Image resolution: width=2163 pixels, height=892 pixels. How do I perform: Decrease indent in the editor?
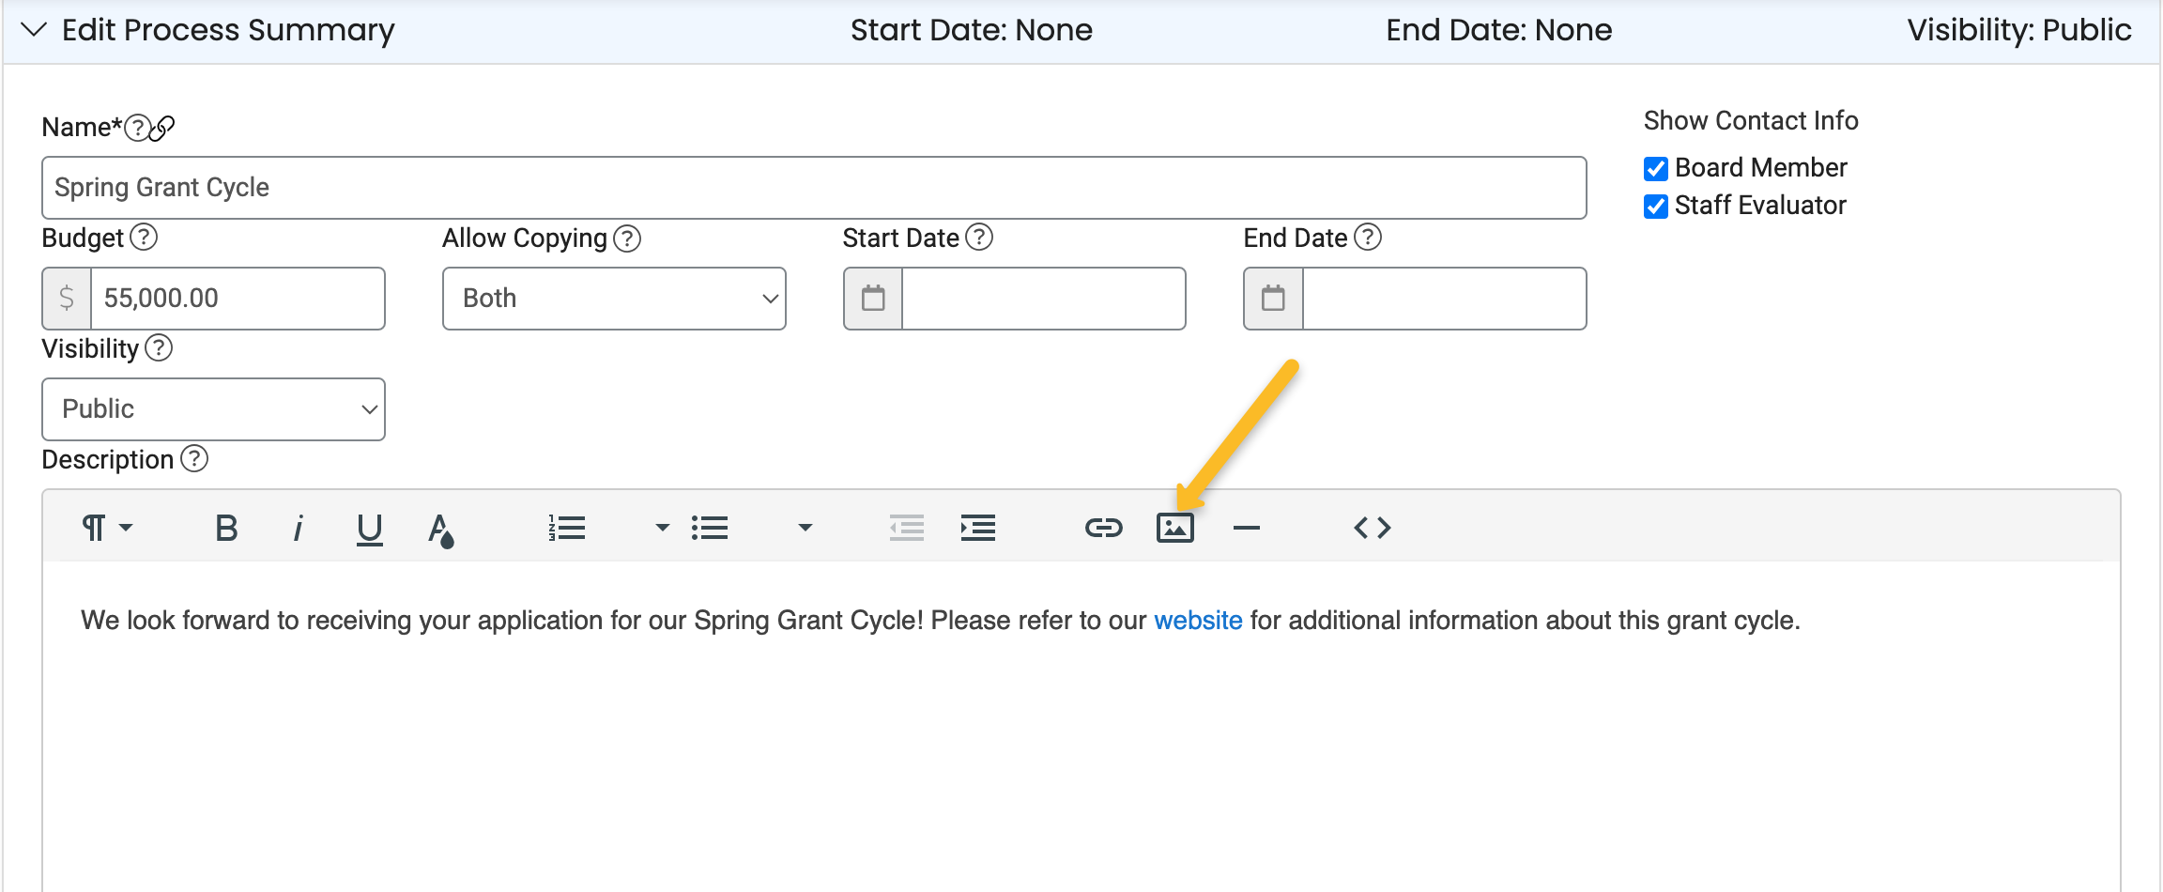pyautogui.click(x=907, y=528)
